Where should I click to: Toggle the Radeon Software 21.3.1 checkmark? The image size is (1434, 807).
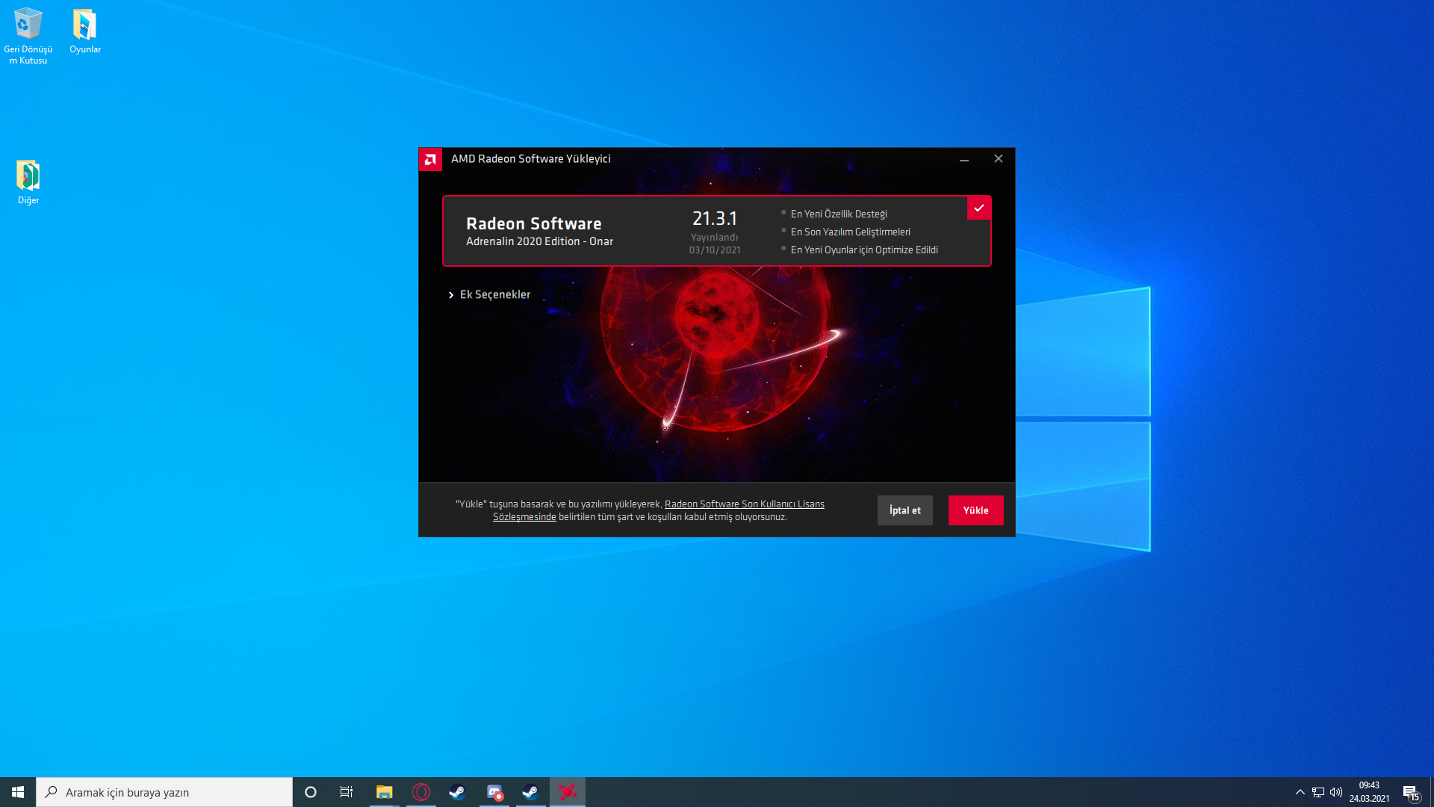pos(978,208)
